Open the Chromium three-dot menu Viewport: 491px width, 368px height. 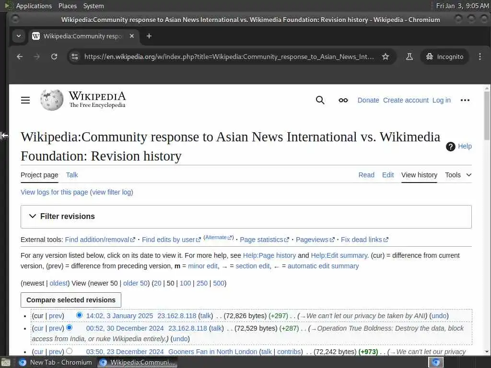479,57
